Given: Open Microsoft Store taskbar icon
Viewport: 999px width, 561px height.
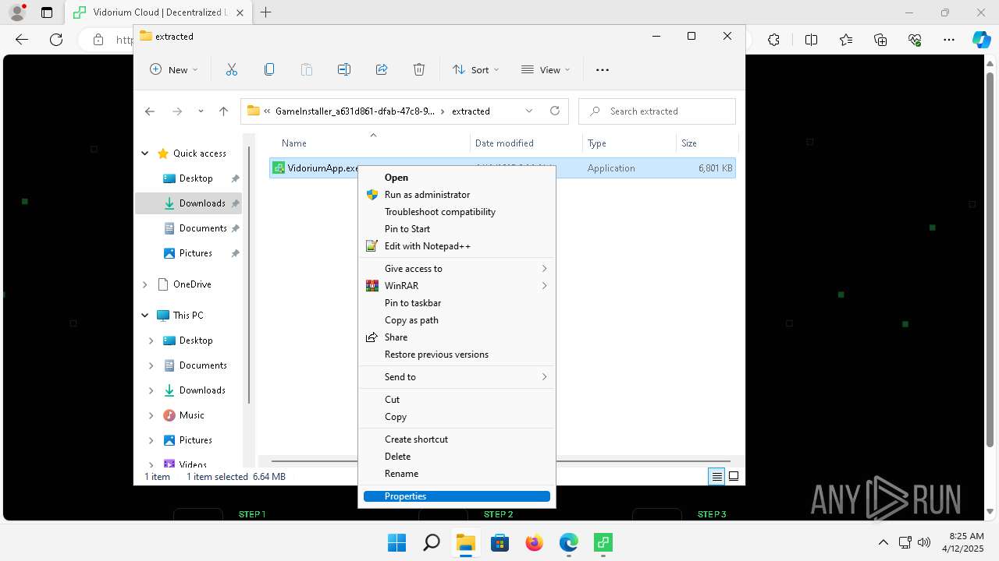Looking at the screenshot, I should coord(499,542).
